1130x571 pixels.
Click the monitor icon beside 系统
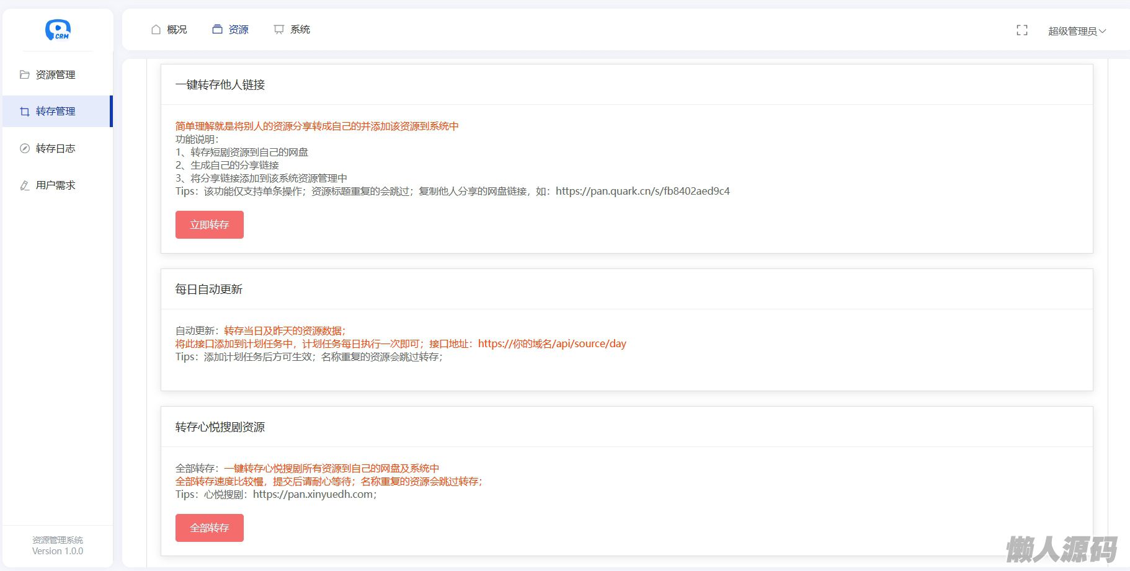279,30
